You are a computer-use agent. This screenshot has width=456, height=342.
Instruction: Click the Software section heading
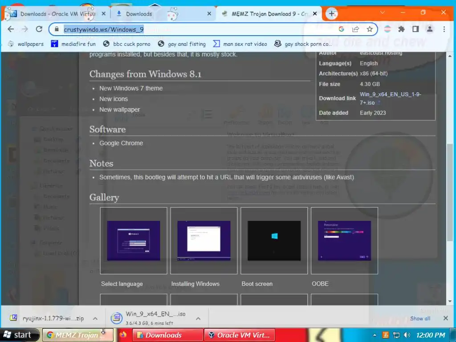click(x=108, y=130)
